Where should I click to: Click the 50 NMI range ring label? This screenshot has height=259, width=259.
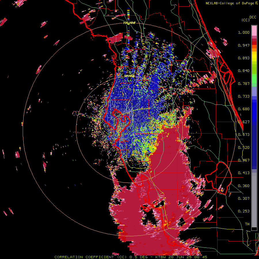tap(129, 76)
